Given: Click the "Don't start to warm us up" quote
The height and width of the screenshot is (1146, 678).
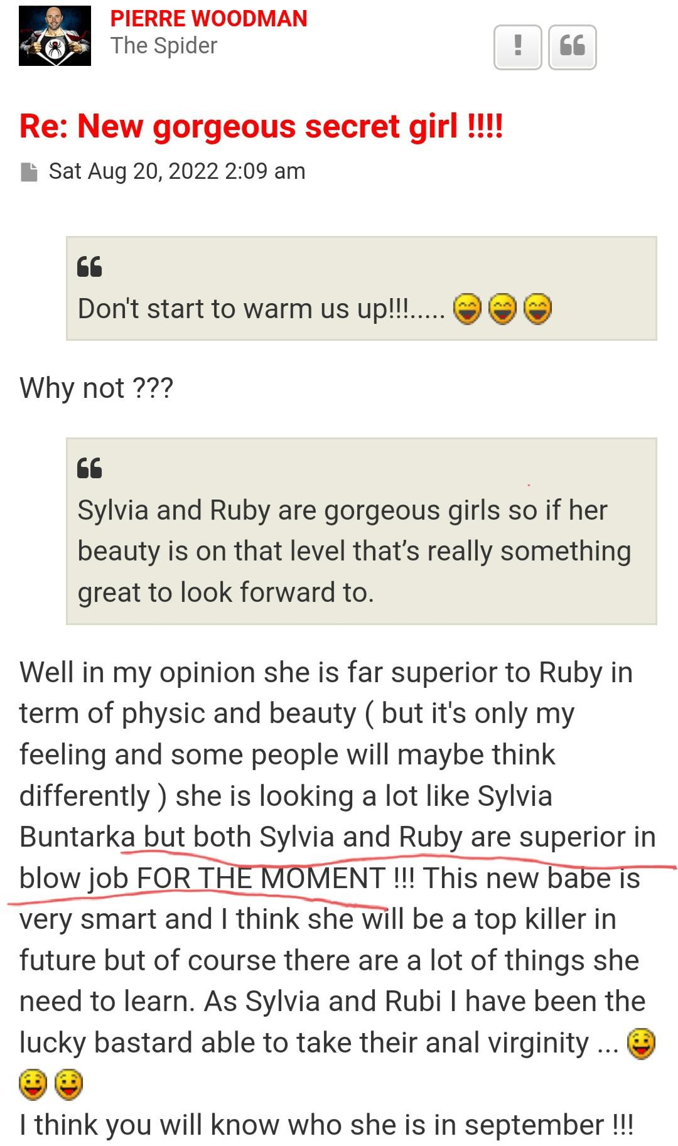Looking at the screenshot, I should pyautogui.click(x=261, y=309).
